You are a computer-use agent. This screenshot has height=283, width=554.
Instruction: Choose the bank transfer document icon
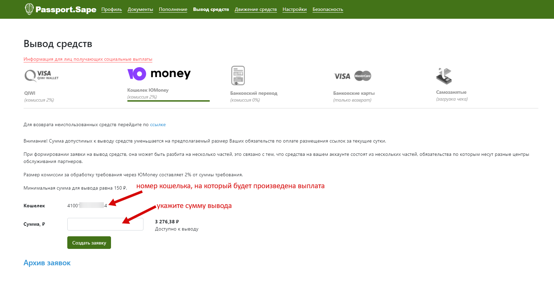238,76
